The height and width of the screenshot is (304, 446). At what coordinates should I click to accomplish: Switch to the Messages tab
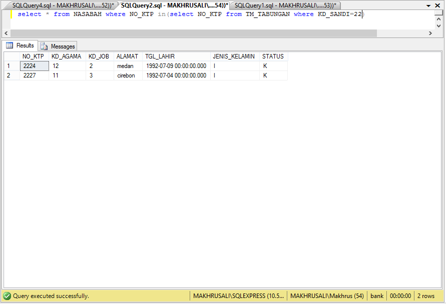coord(58,46)
